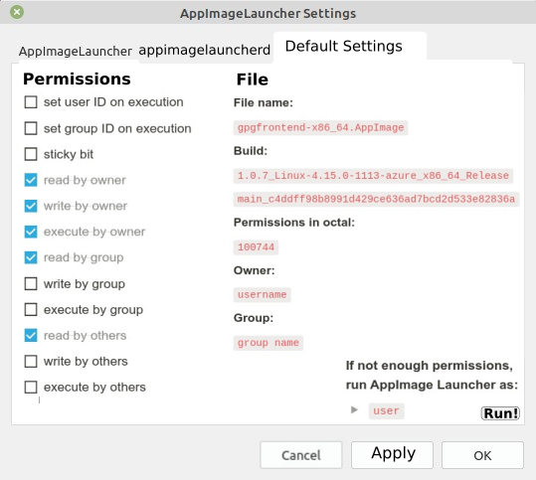The height and width of the screenshot is (480, 536).
Task: Click the Build: label
Action: (251, 151)
